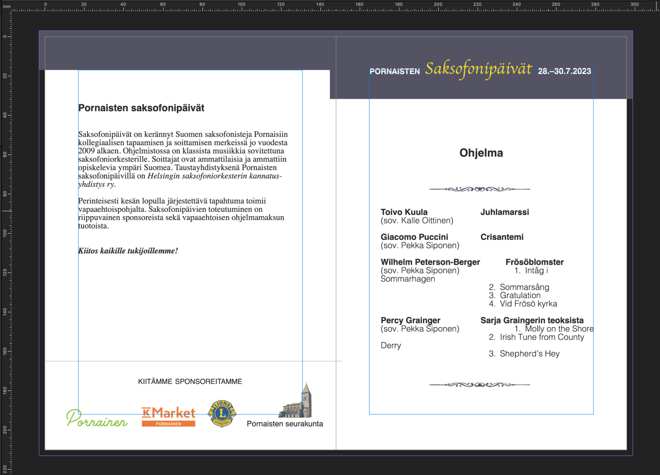The height and width of the screenshot is (475, 660).
Task: Select the upper decorative flourish ornament
Action: [x=480, y=189]
